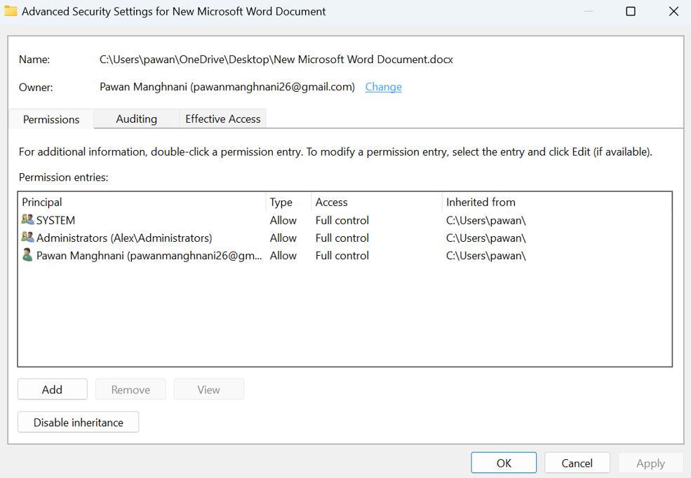Dismiss the dialog with Cancel
Viewport: 691px width, 478px height.
pos(577,463)
